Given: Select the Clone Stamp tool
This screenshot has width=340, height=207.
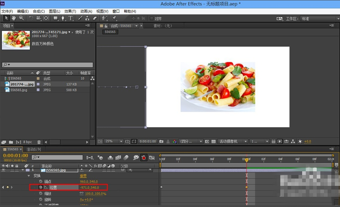Looking at the screenshot, I should coord(87,18).
